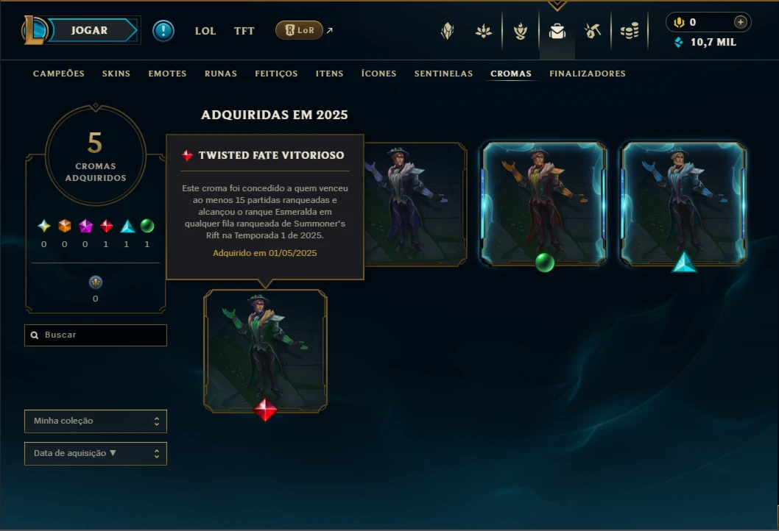Select the emerald green chroma thumbnail
This screenshot has height=531, width=779.
pyautogui.click(x=544, y=204)
